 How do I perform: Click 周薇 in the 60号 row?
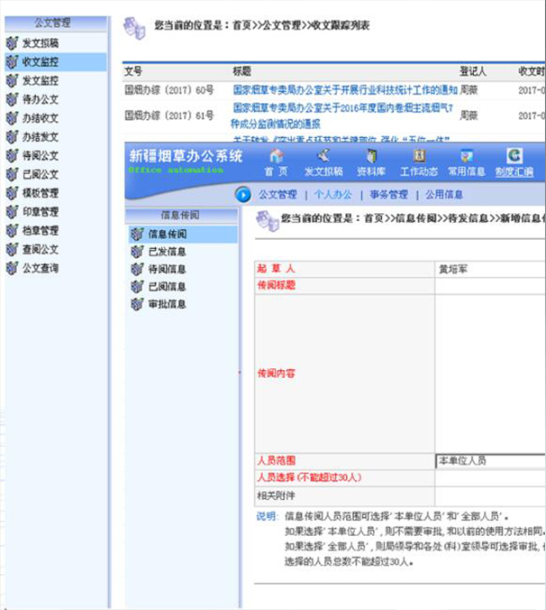click(469, 90)
